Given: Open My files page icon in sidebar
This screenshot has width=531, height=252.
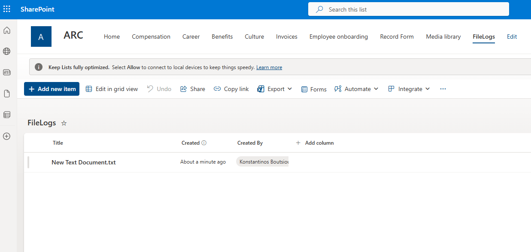Looking at the screenshot, I should tap(7, 94).
